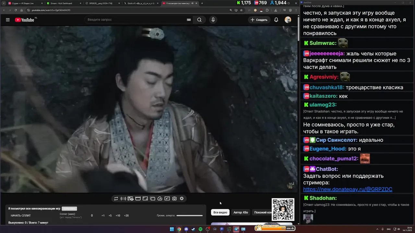Open Discord from the taskbar

point(186,229)
